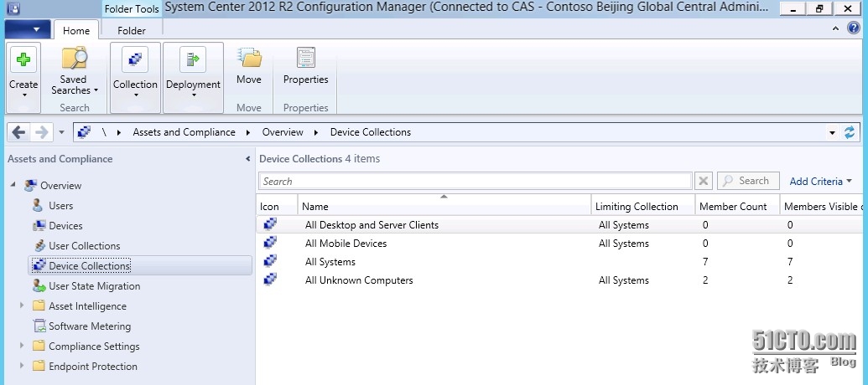Click the Move folder icon
Screen dimensions: 868x385
pos(249,58)
